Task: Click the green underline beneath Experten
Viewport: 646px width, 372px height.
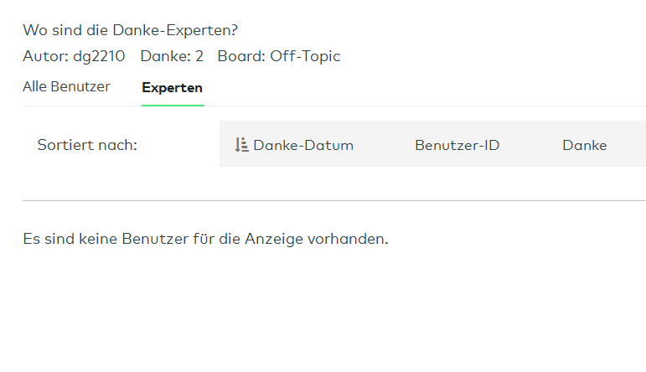Action: point(173,105)
